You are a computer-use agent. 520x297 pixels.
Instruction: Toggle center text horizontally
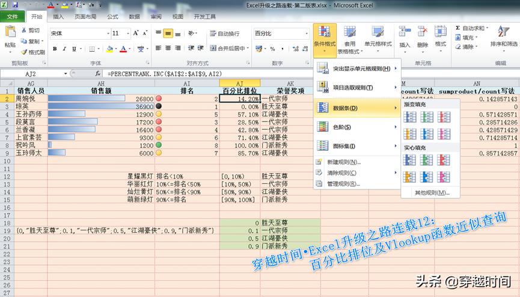point(168,48)
